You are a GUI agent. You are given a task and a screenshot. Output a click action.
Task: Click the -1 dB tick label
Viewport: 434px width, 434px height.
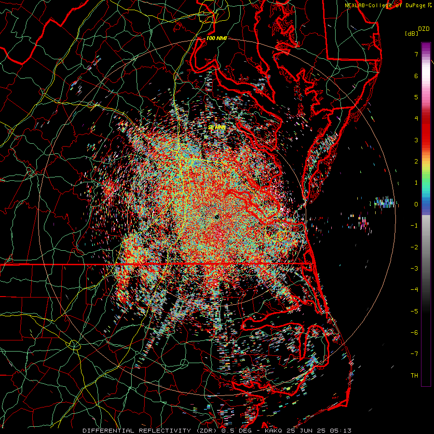[414, 226]
